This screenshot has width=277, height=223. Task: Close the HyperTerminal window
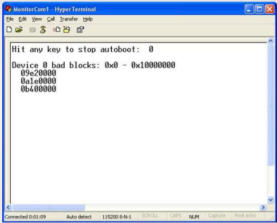(x=270, y=9)
